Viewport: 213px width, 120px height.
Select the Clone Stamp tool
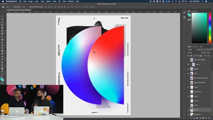click(x=2, y=39)
